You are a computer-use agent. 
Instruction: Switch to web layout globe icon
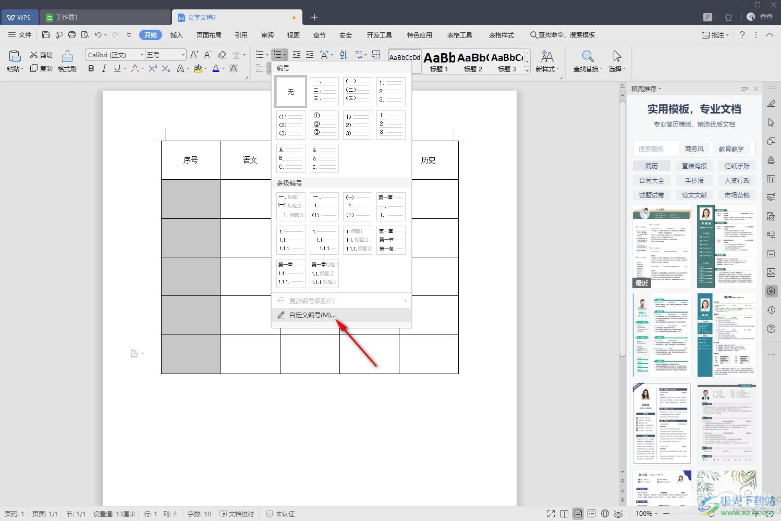pos(605,514)
